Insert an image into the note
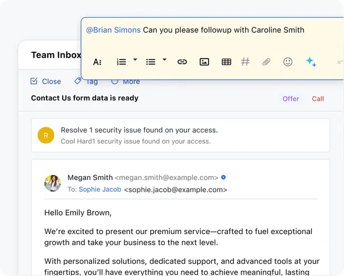Screen dimensions: 344x276 [x=204, y=62]
